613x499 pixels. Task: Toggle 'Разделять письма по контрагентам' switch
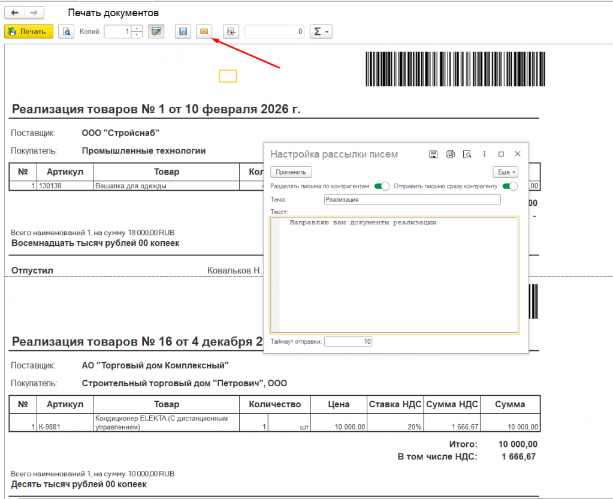coord(381,187)
